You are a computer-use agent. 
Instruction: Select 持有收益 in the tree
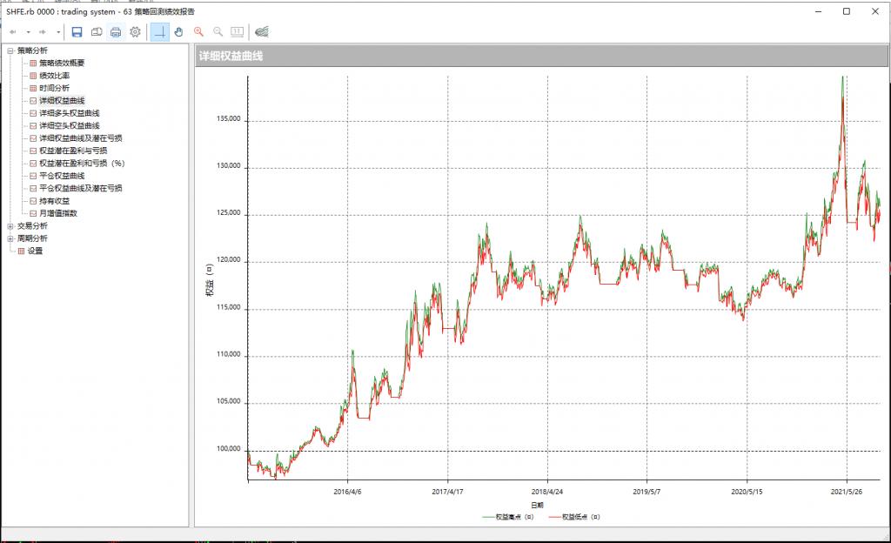pyautogui.click(x=54, y=201)
